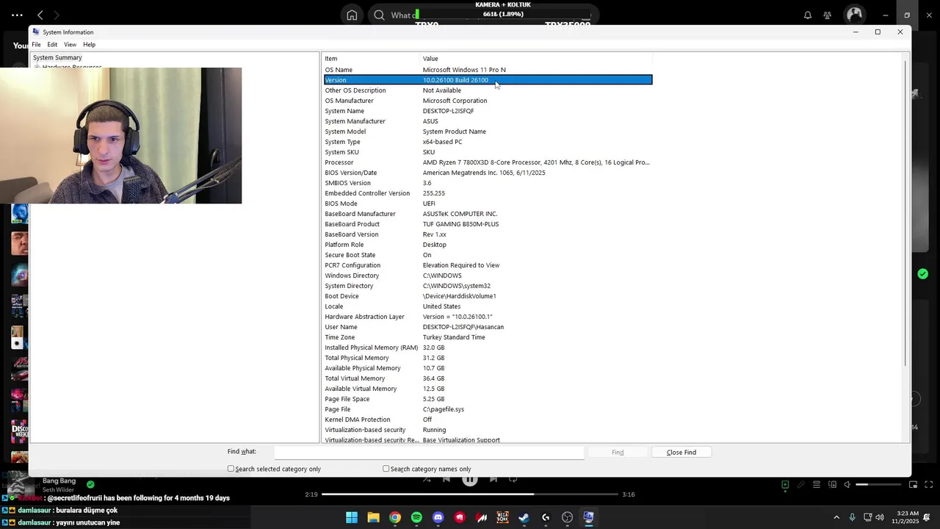Skip to next Spotify track
Viewport: 940px width, 529px height.
coord(493,480)
